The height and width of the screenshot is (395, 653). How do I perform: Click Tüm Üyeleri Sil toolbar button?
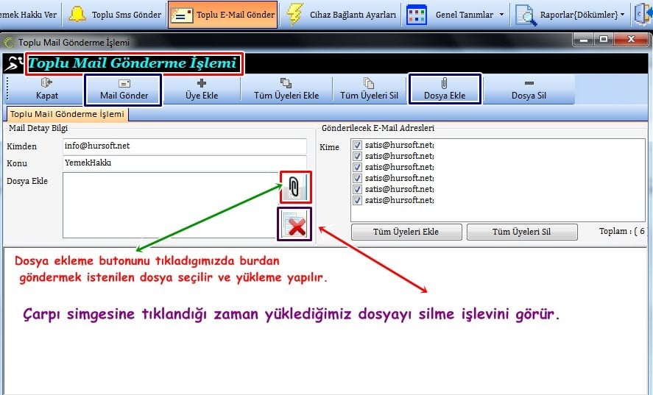click(x=369, y=89)
